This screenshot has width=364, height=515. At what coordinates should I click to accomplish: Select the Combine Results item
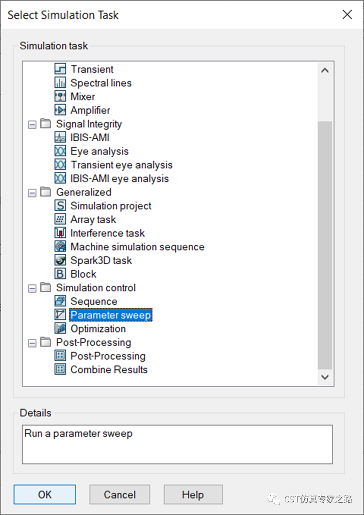point(109,369)
